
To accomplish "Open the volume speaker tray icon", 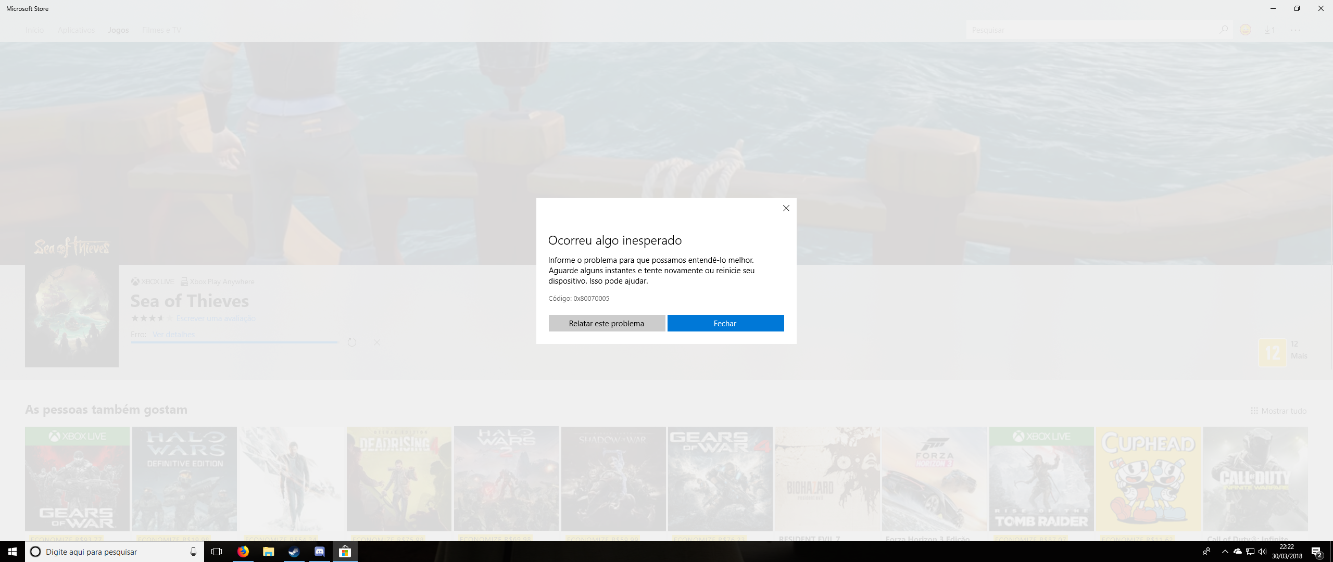I will point(1262,552).
